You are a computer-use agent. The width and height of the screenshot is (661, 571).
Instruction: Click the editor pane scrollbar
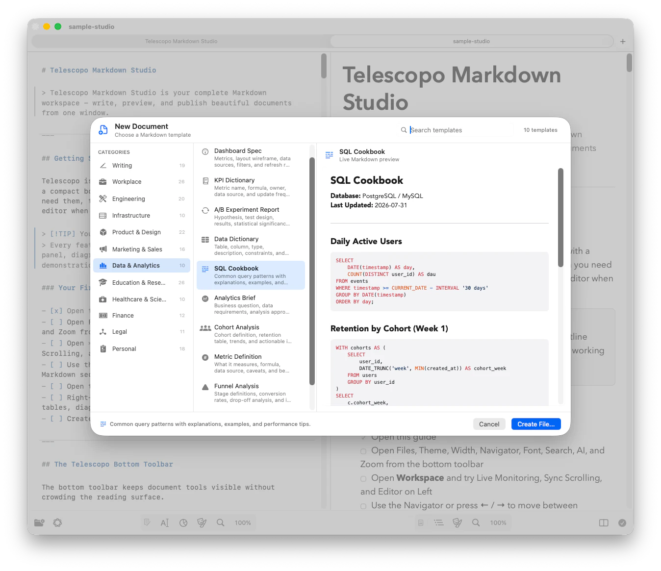click(324, 66)
